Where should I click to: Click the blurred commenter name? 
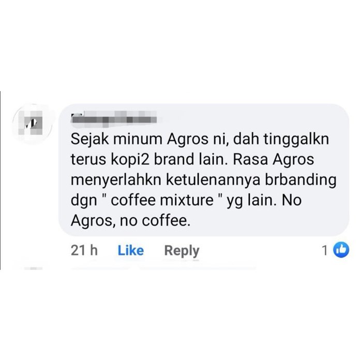pos(114,119)
